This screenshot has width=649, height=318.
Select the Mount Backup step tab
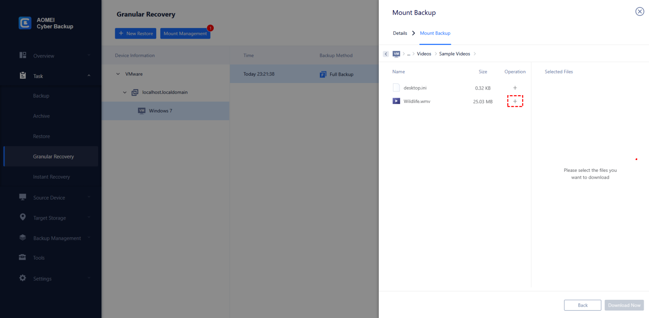[x=435, y=33]
